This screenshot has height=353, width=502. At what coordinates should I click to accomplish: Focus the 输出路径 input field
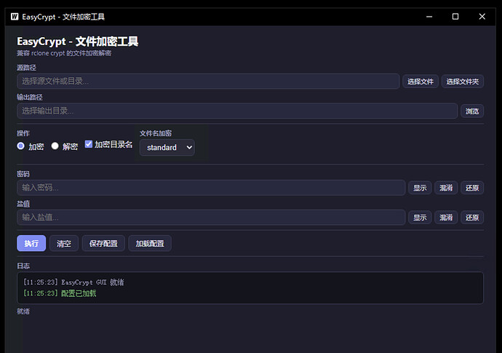[237, 111]
